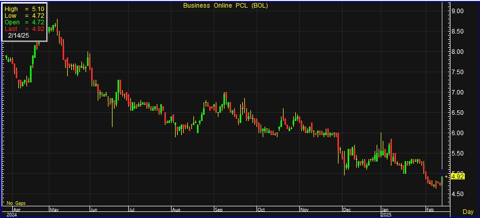The height and width of the screenshot is (218, 480).
Task: Click the Last = 4.92 line in the info box
Action: pos(24,28)
